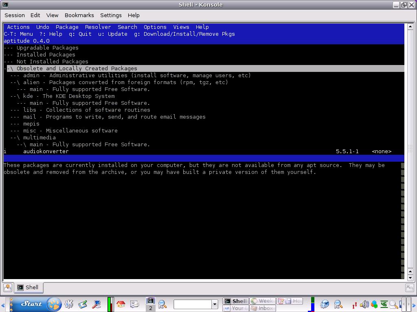Viewport: 417px width, 312px height.
Task: Click the green 46 temperature tray icon
Action: [384, 304]
